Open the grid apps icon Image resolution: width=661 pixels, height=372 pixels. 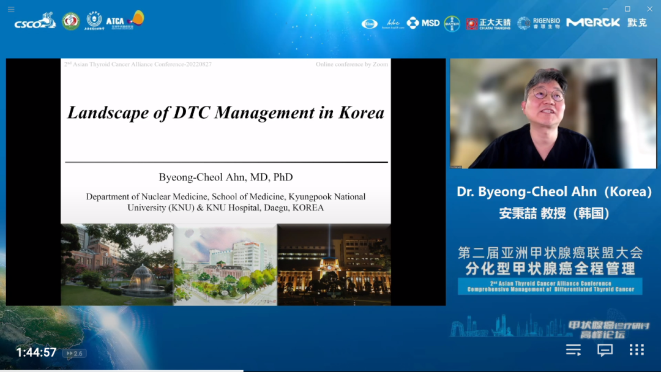pos(637,350)
